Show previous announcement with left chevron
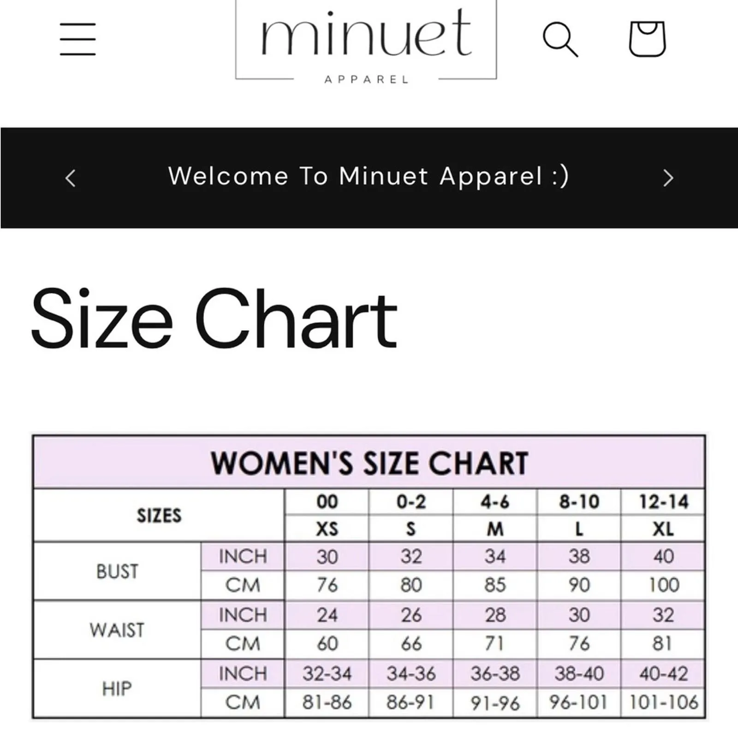The height and width of the screenshot is (738, 738). [71, 178]
